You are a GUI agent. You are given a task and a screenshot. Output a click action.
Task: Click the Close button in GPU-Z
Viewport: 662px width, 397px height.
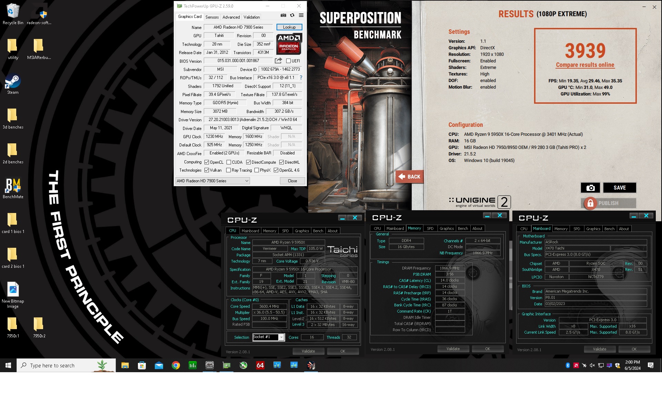[292, 181]
